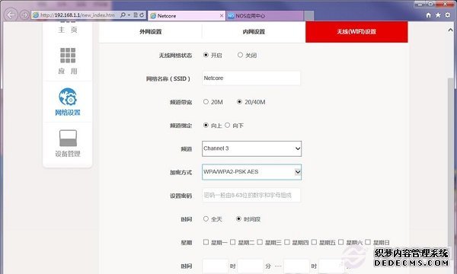457x274 pixels.
Task: Select the 网络设置 globe gear icon
Action: click(68, 97)
